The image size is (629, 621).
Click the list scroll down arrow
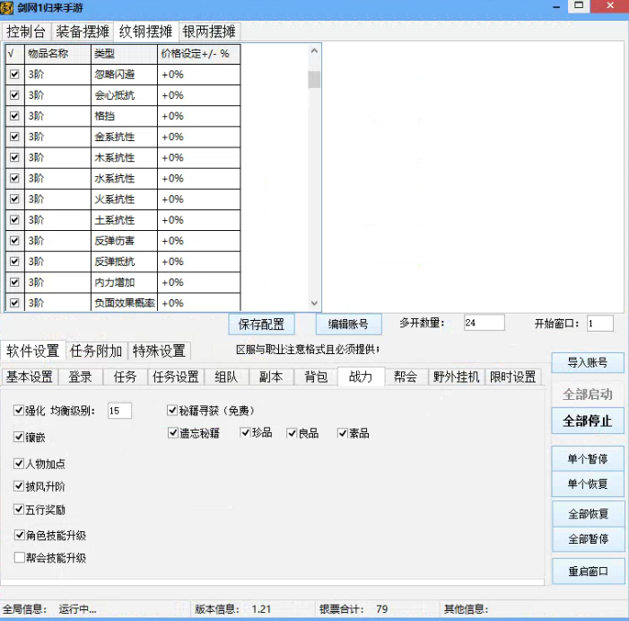coord(314,303)
